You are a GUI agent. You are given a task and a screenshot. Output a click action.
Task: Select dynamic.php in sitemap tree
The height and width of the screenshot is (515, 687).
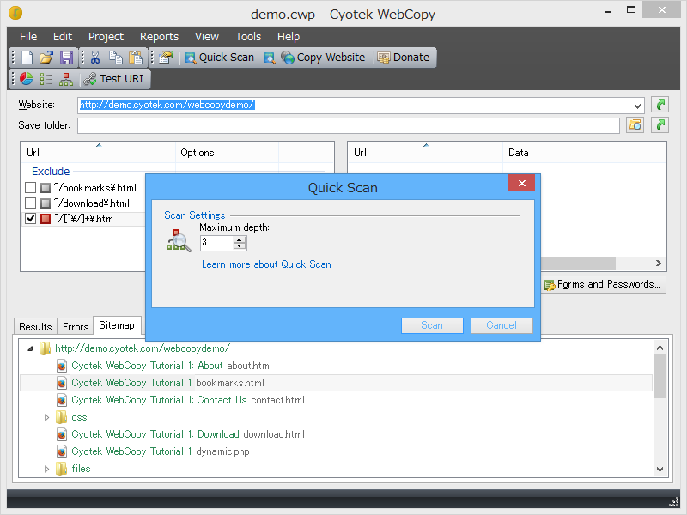pos(153,451)
